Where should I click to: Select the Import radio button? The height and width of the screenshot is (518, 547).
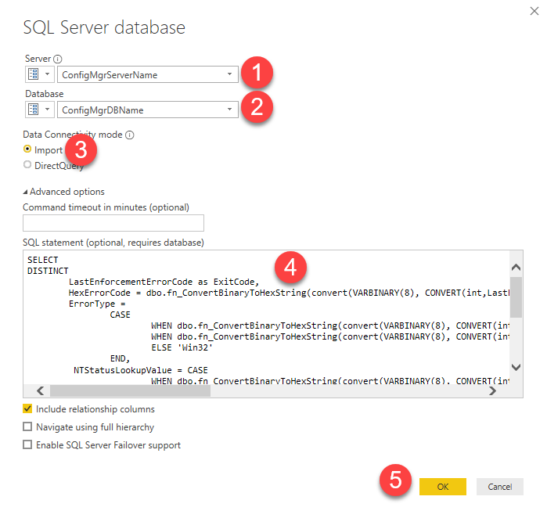click(27, 149)
